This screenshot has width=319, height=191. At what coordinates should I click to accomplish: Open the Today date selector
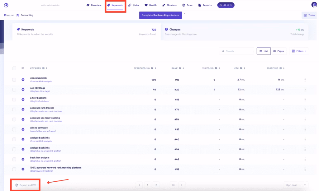pyautogui.click(x=309, y=15)
